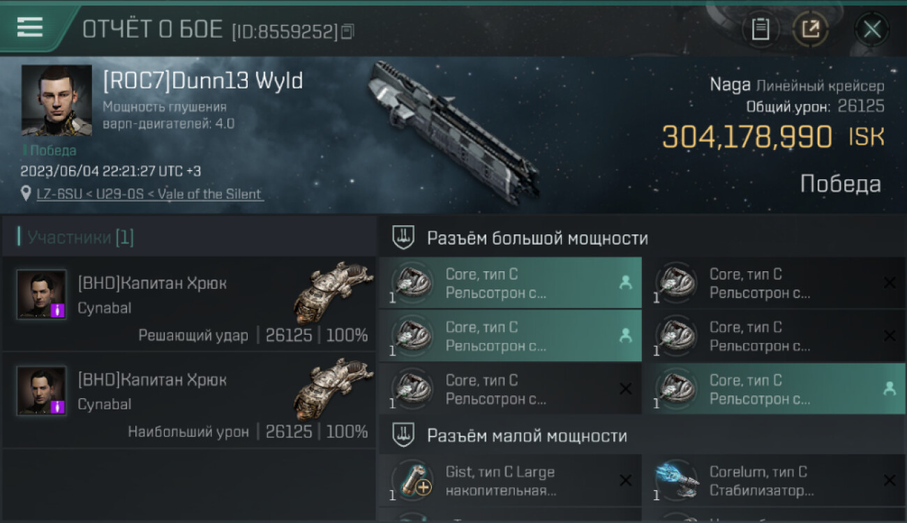The image size is (907, 523).
Task: Select the second highlighted left-column Core railgun
Action: [x=511, y=336]
